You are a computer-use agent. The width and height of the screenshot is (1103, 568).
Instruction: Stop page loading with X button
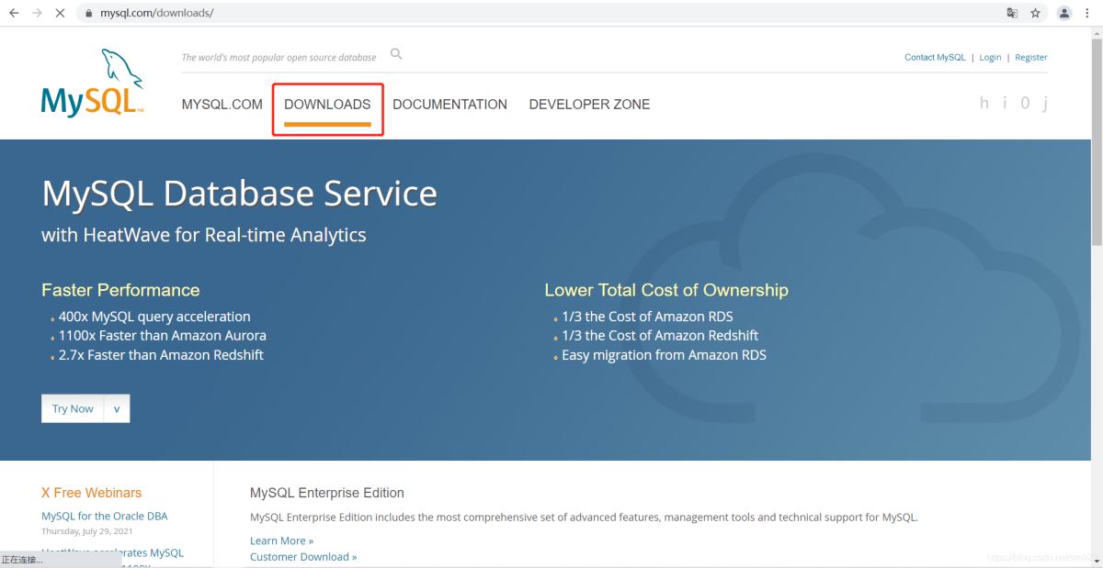(x=60, y=14)
